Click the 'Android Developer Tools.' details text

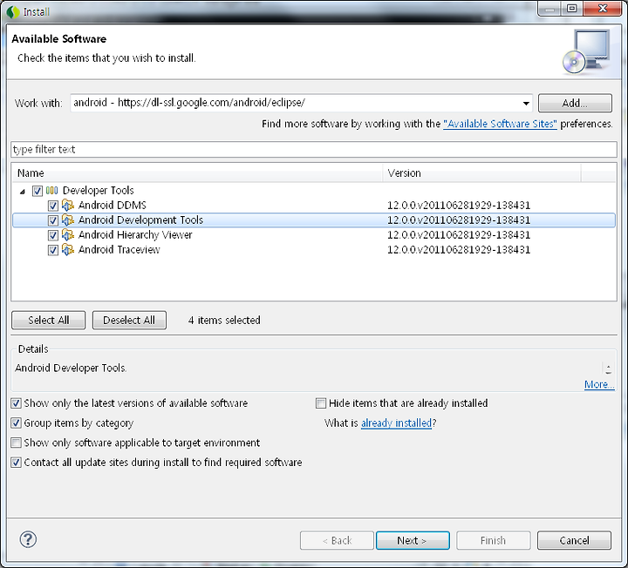(71, 368)
